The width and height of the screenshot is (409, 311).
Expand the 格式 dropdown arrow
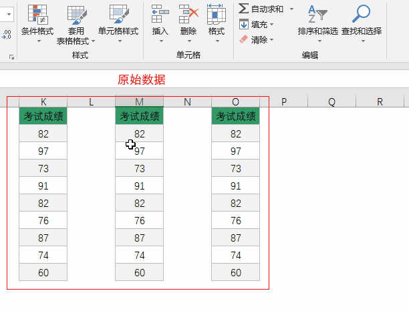(x=217, y=41)
